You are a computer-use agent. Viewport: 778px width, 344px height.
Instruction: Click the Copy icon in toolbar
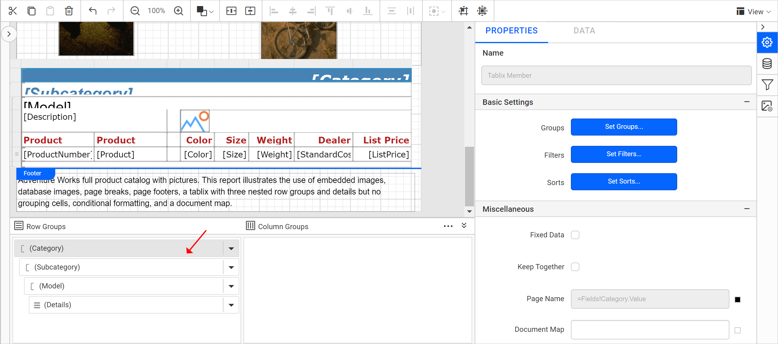(x=31, y=11)
